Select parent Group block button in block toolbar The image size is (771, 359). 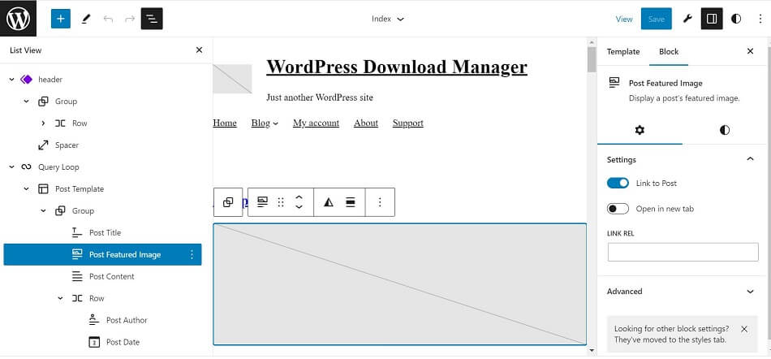coord(228,202)
